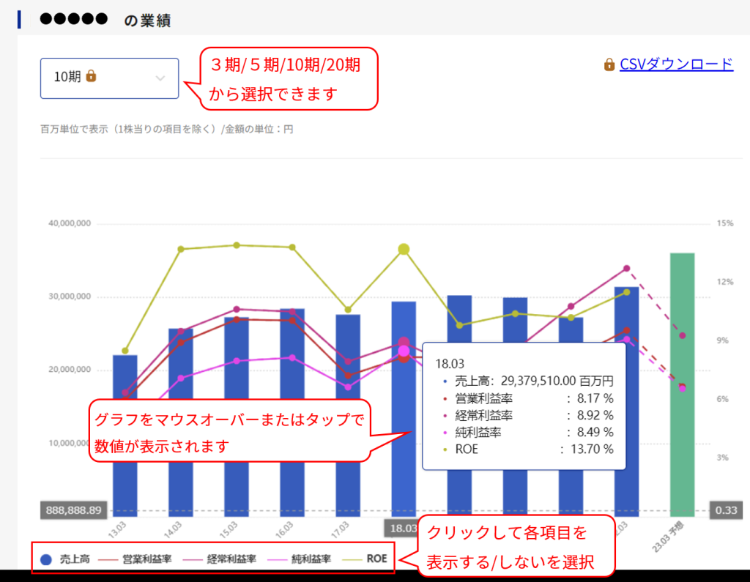The width and height of the screenshot is (750, 582).
Task: Click the lock icon in the 10期 selector
Action: (91, 76)
